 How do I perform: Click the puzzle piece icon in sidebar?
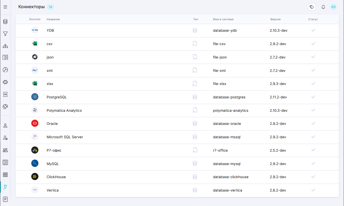[5, 82]
